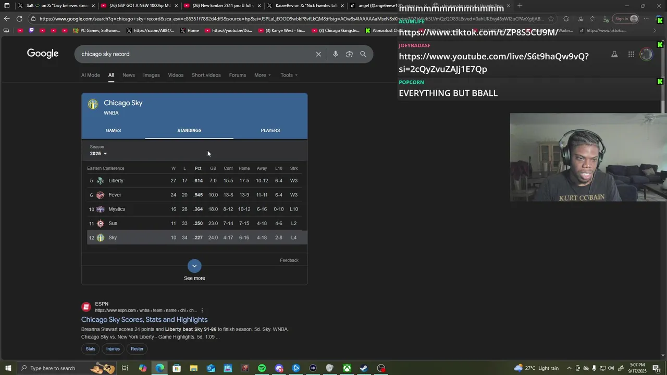667x375 pixels.
Task: Open Xbox app from the taskbar
Action: pyautogui.click(x=347, y=368)
